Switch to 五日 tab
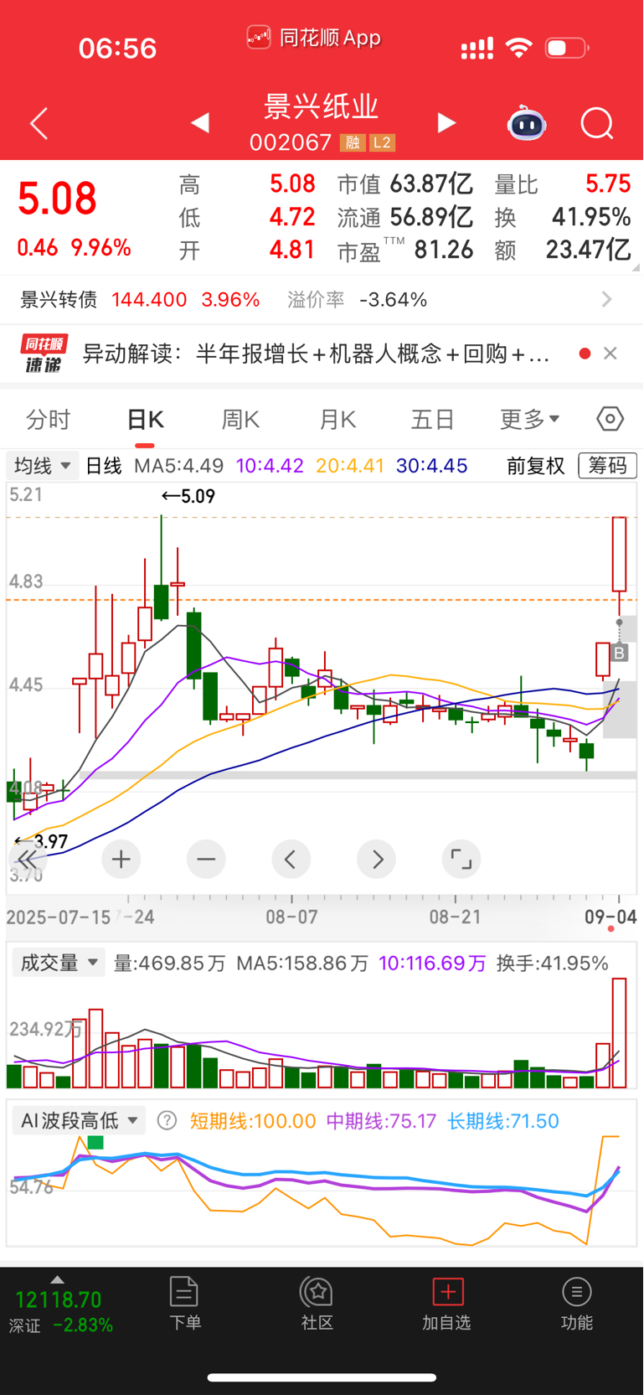The width and height of the screenshot is (644, 1395). (x=433, y=419)
